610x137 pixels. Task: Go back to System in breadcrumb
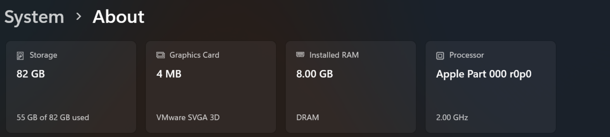tap(34, 17)
